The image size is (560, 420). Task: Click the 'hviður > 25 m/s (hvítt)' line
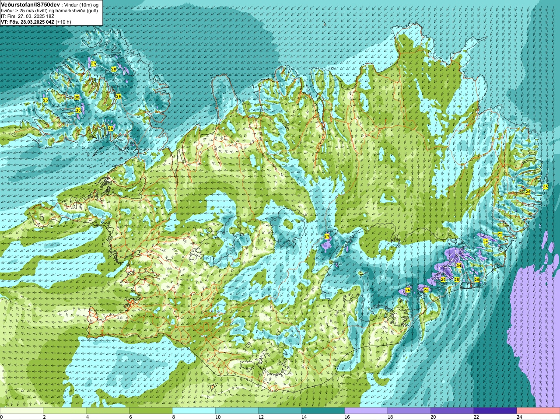tap(24, 10)
